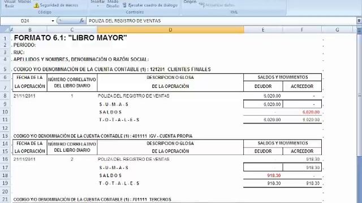The width and height of the screenshot is (362, 203).
Task: Click POLIZA DEL REGISTRO DE VENTAS in row 8
Action: point(133,96)
